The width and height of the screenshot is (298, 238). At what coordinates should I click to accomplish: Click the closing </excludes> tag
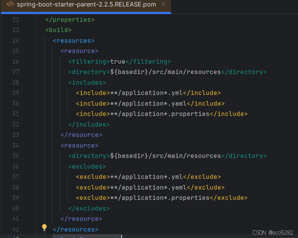click(89, 208)
